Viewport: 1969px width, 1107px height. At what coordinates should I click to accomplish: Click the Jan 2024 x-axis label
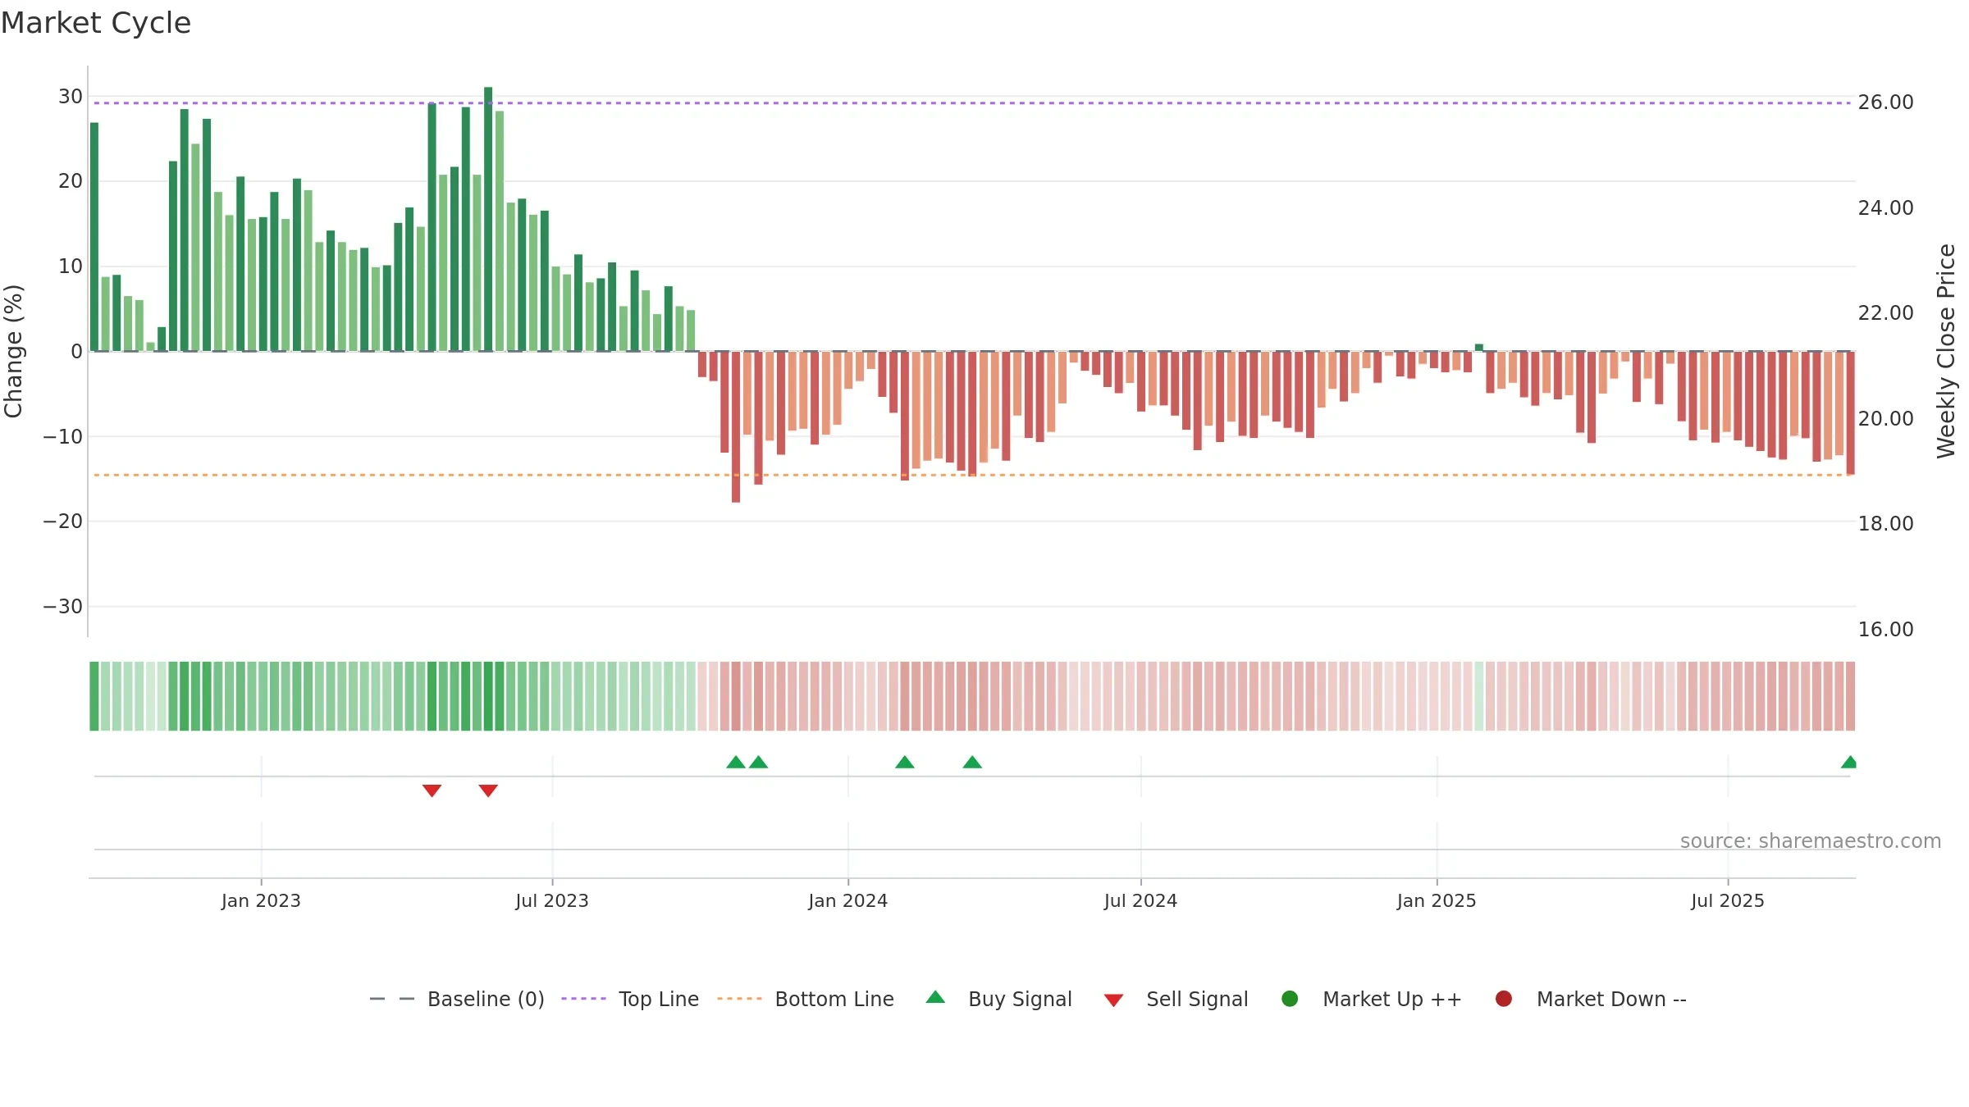[x=848, y=900]
